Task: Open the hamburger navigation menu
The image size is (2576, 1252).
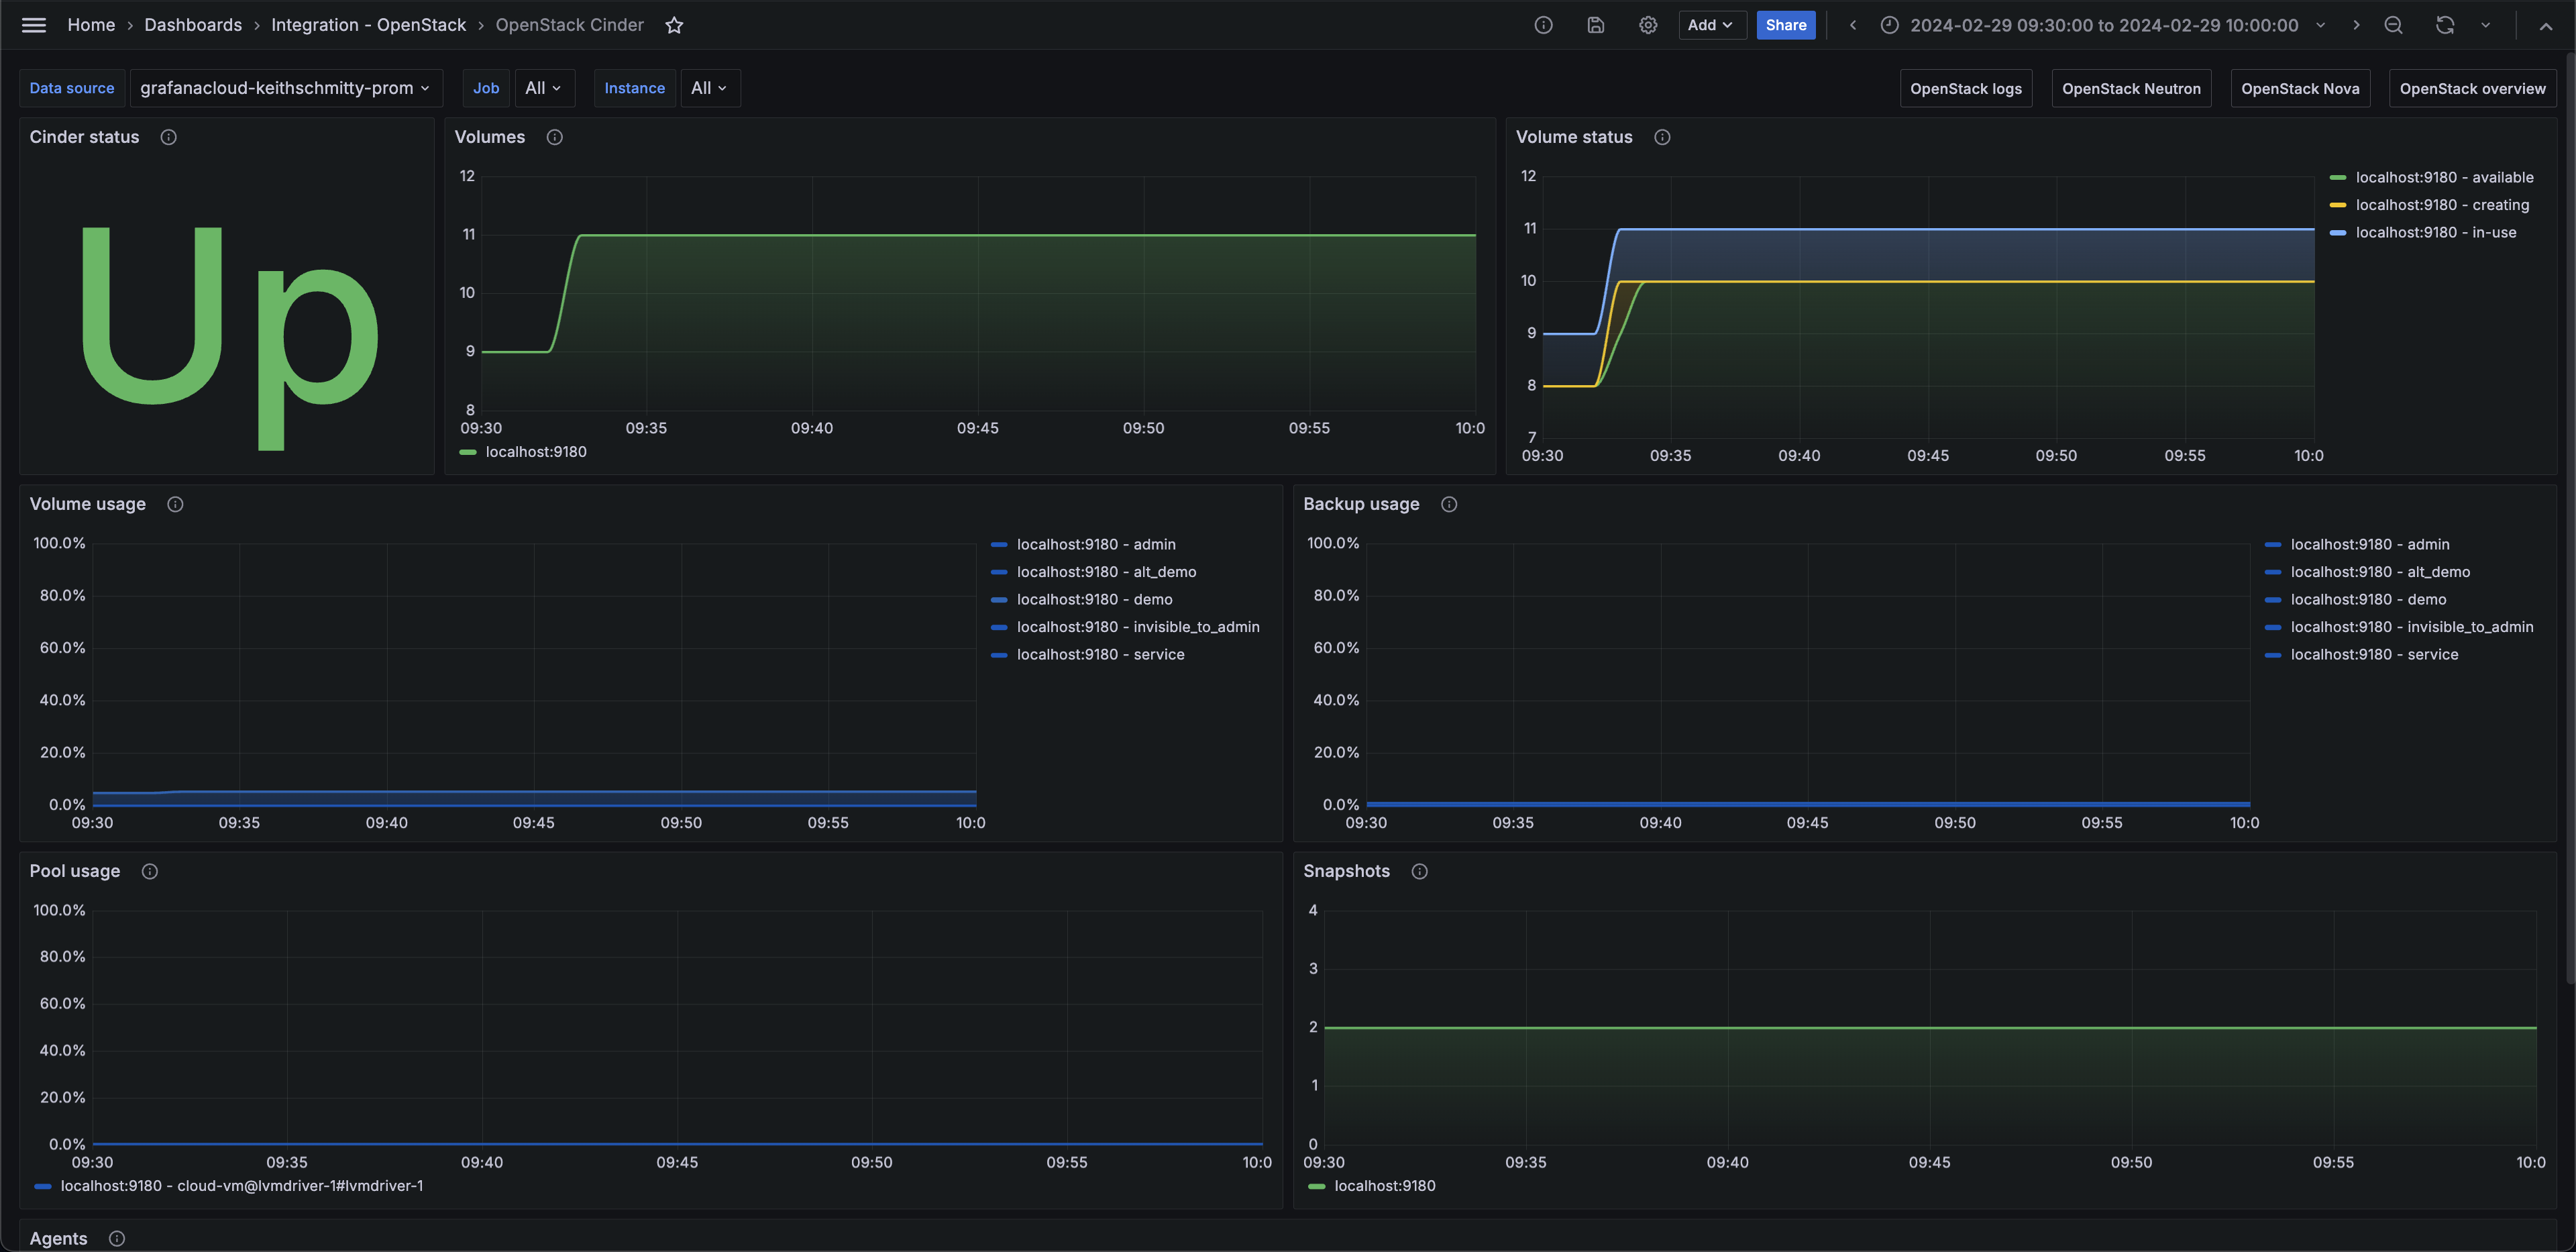Action: click(34, 25)
